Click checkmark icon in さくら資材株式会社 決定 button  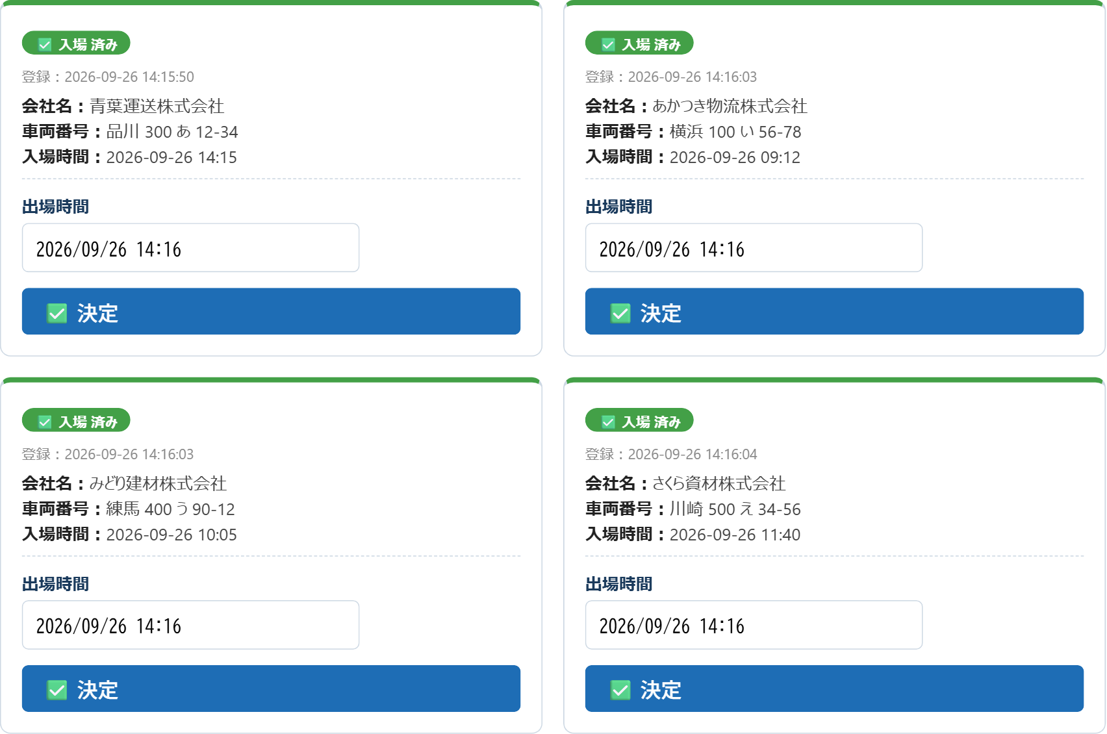pos(620,690)
